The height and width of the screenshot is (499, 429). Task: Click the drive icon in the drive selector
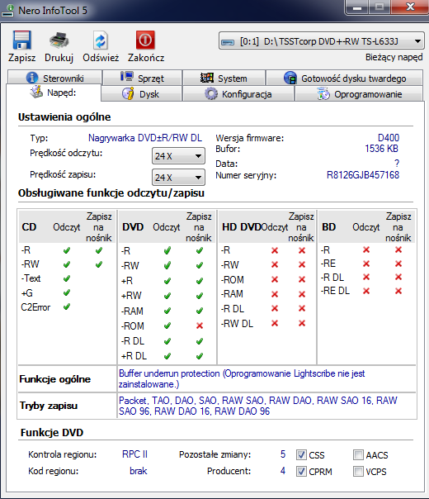(228, 42)
